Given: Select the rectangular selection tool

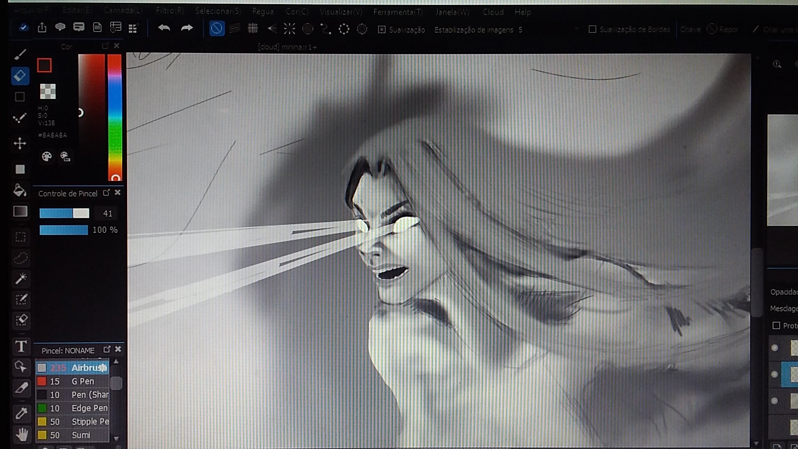Looking at the screenshot, I should point(20,237).
